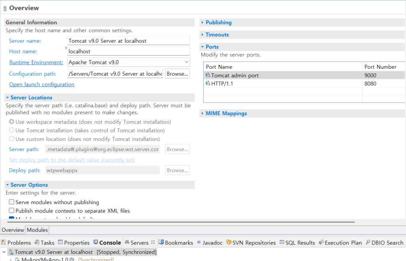The image size is (406, 261).
Task: Click Browse next to Configuration path
Action: [x=177, y=74]
